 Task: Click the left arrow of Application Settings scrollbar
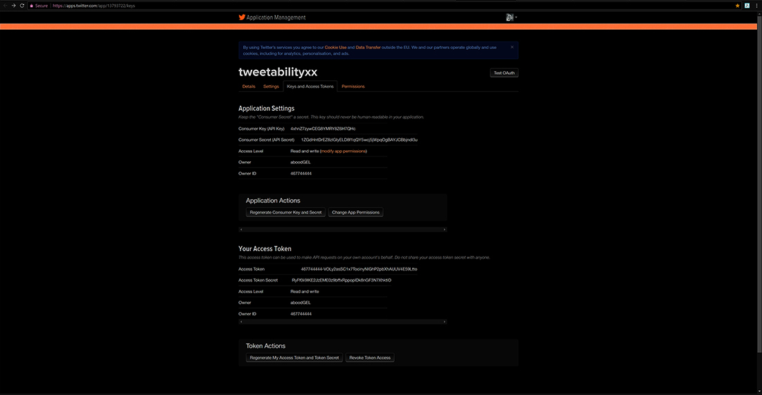point(241,230)
